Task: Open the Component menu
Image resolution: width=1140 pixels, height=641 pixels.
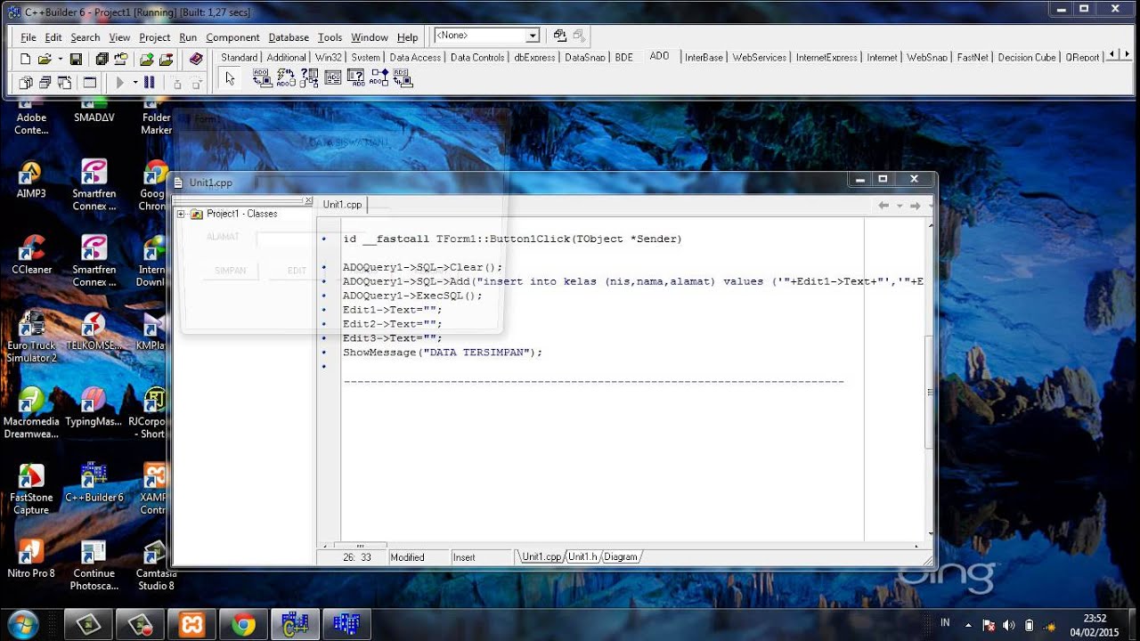Action: click(232, 37)
